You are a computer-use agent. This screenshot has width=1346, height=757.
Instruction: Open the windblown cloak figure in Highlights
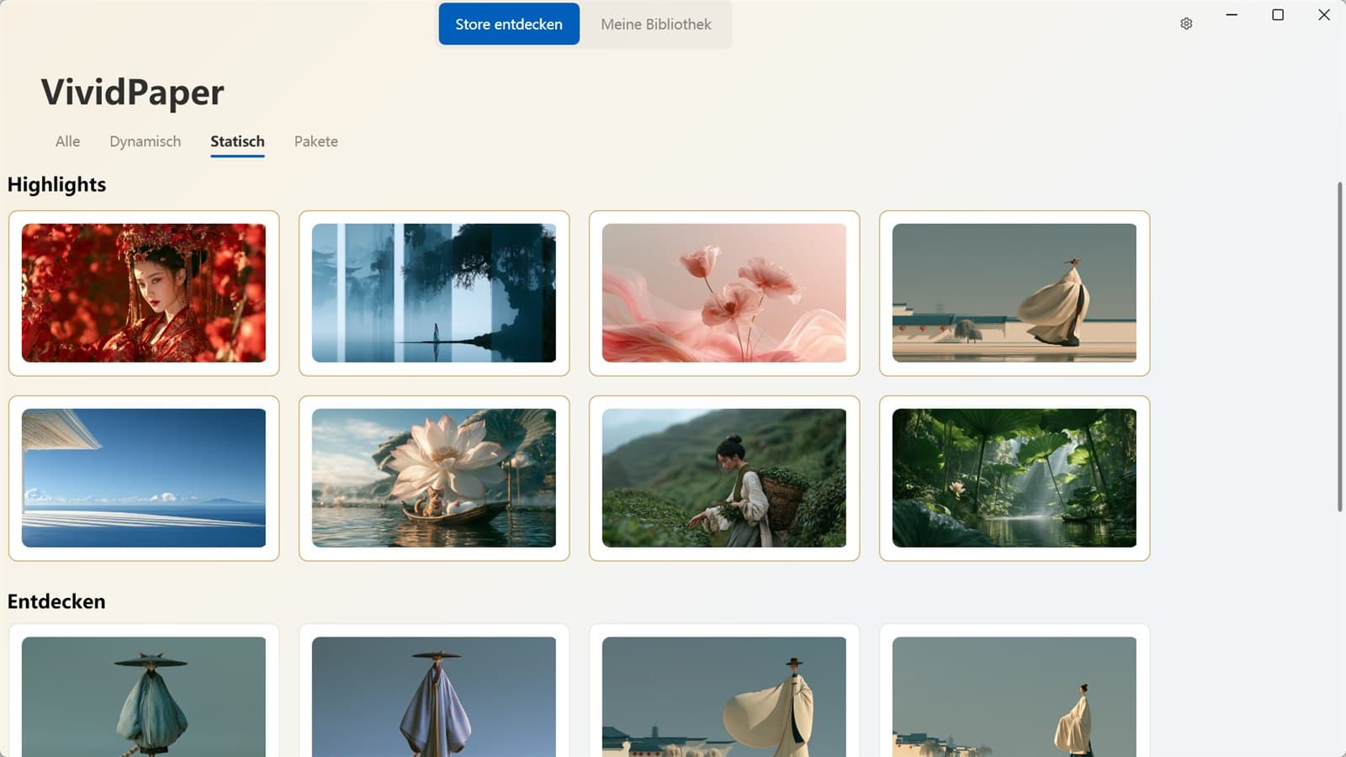click(x=1015, y=293)
